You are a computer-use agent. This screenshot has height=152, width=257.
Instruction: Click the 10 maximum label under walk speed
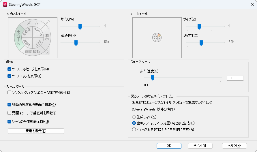coord(219,85)
